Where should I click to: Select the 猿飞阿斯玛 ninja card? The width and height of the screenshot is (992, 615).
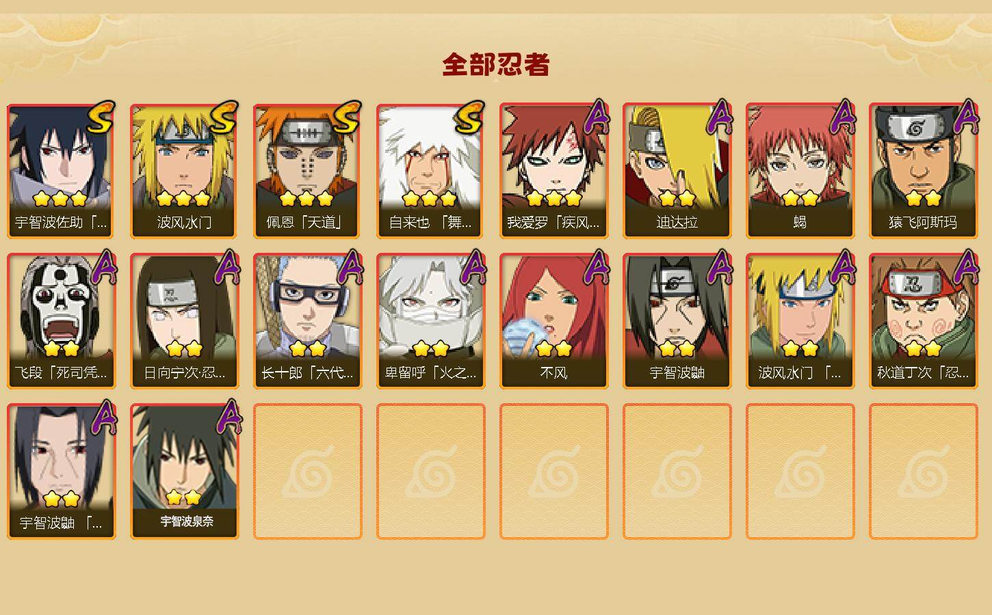(923, 171)
